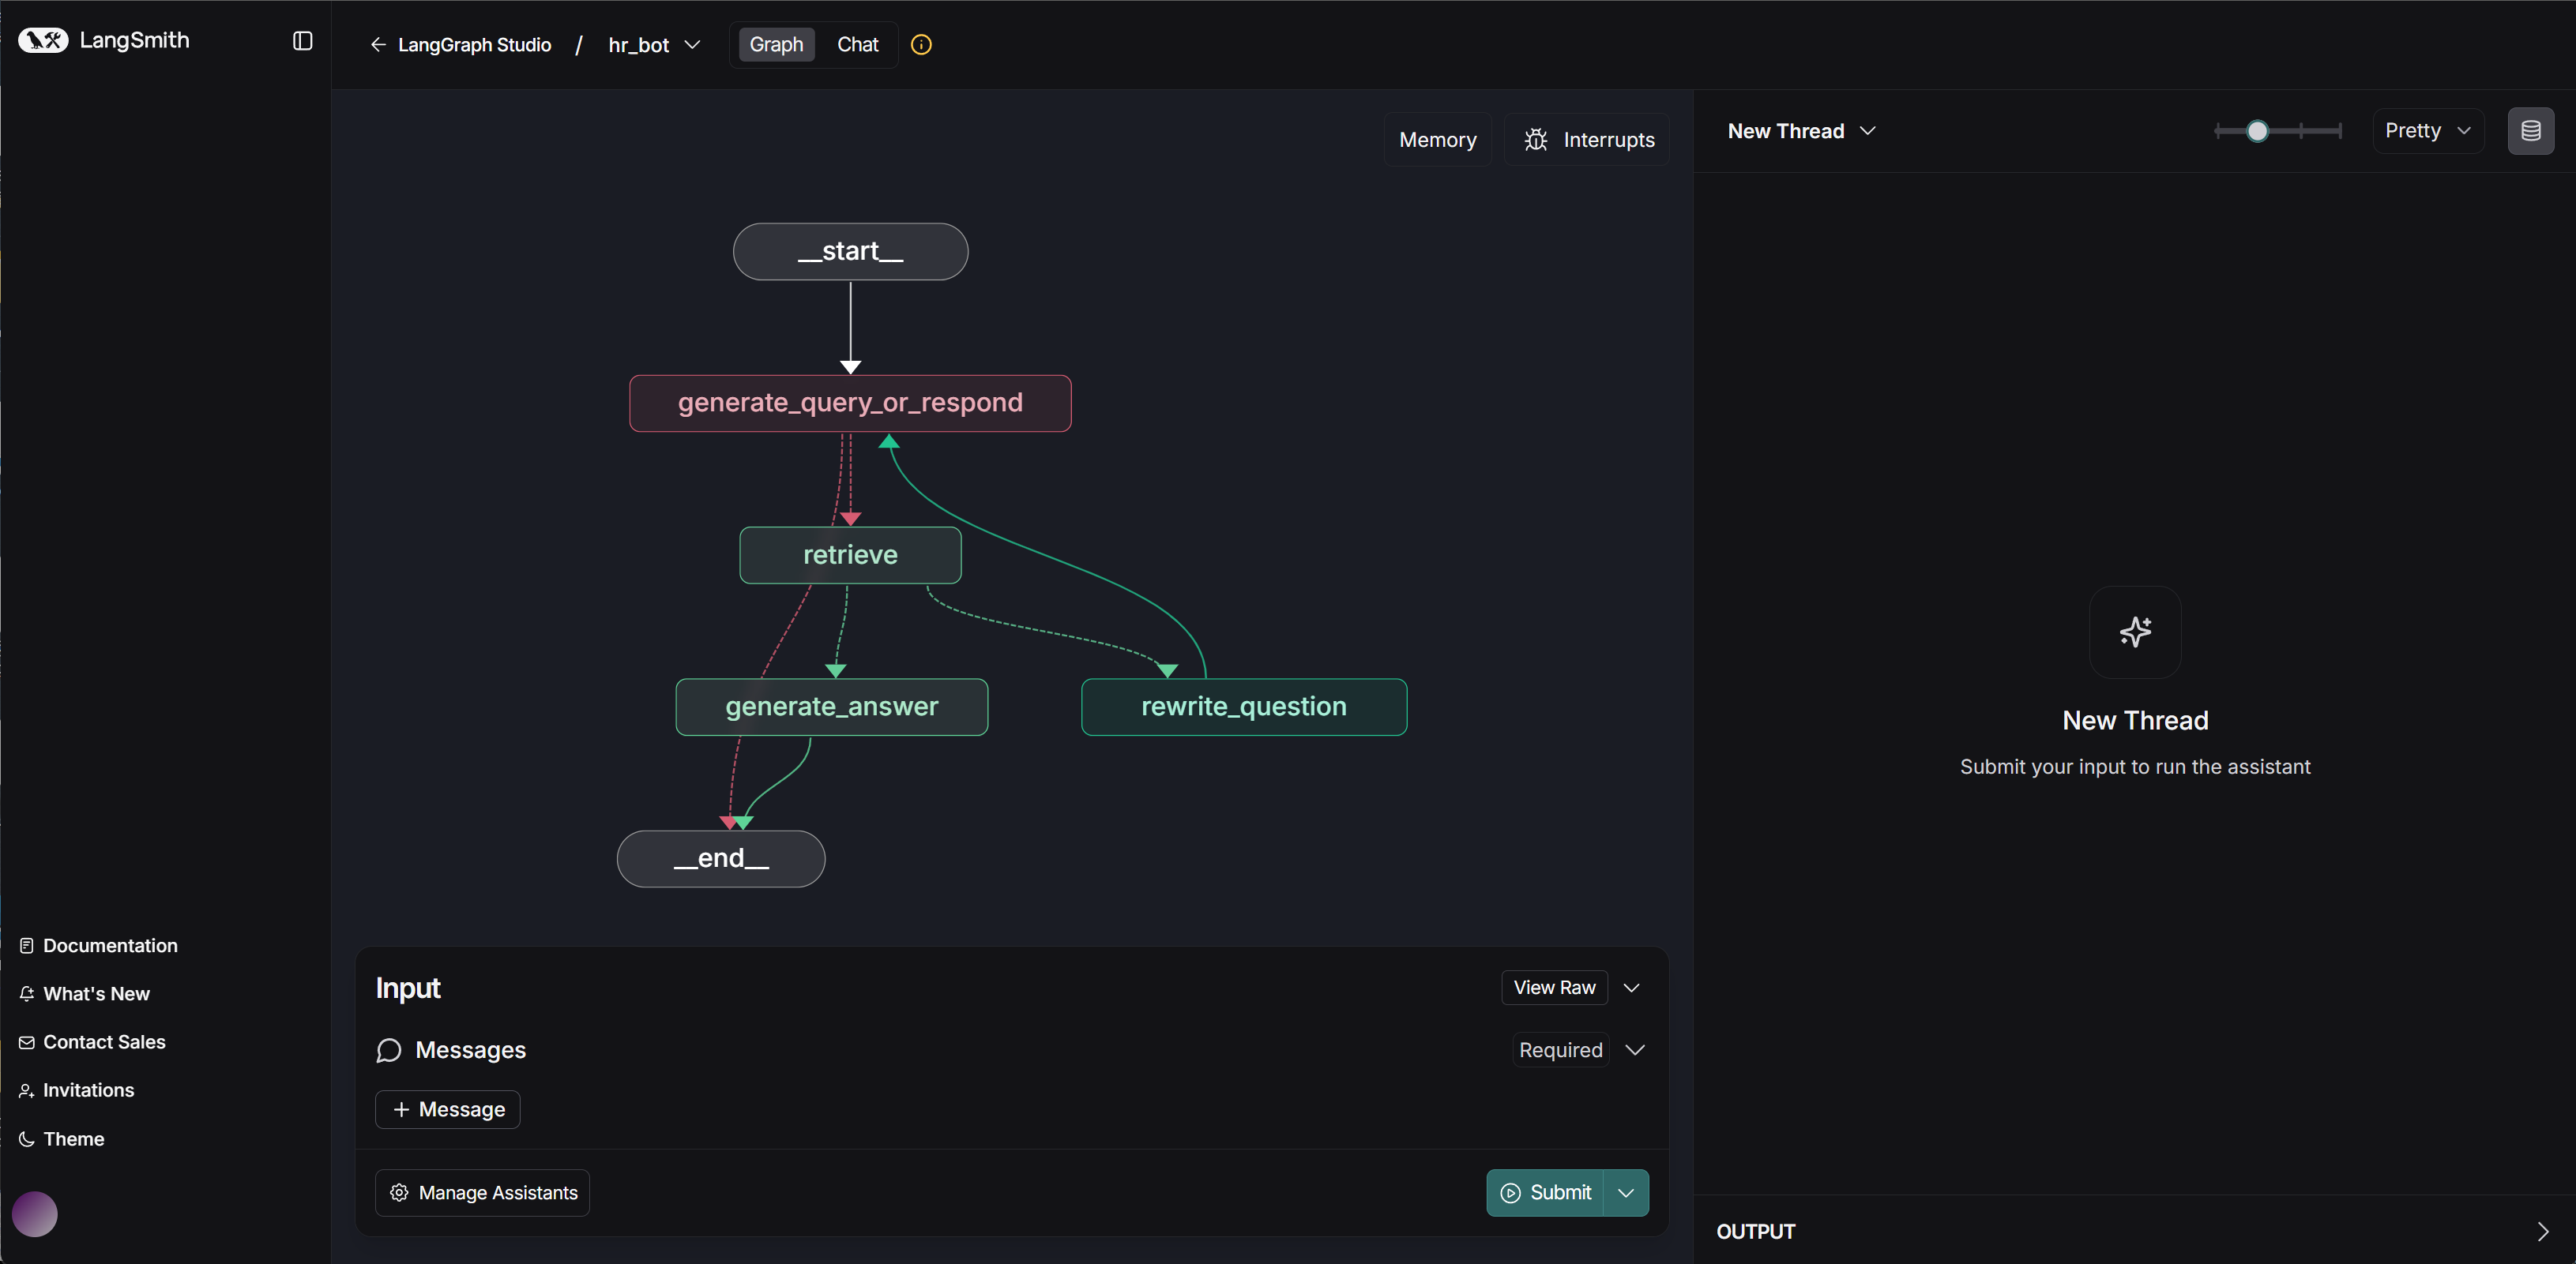Click the play icon on Submit
The image size is (2576, 1264).
pyautogui.click(x=1511, y=1193)
